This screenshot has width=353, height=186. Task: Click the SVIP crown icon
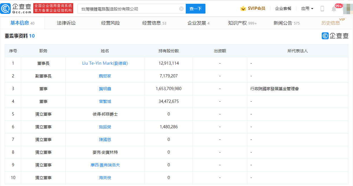(x=243, y=8)
